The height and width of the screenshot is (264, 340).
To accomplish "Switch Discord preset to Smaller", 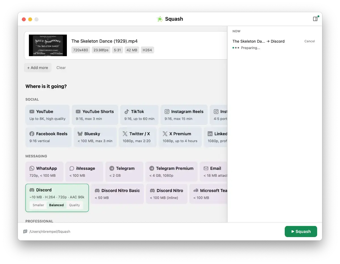I will click(x=38, y=205).
